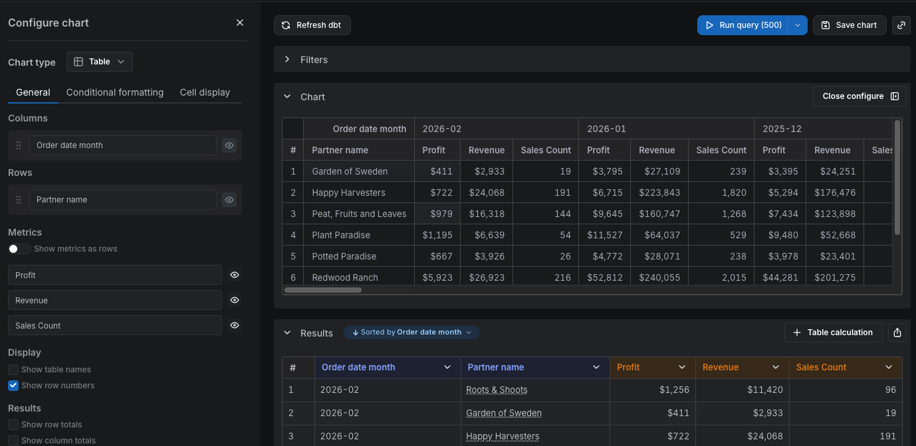The image size is (916, 446).
Task: Click the export results share icon
Action: pos(897,333)
